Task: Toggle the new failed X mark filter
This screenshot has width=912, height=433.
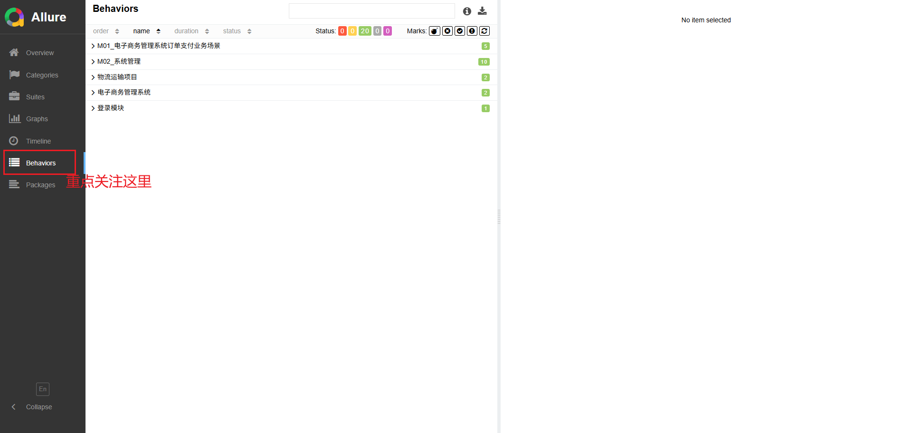Action: (x=447, y=31)
